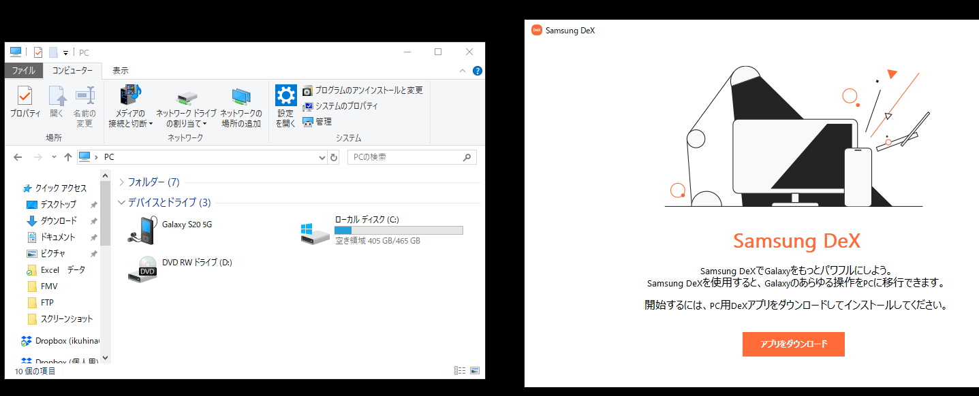This screenshot has width=979, height=396.
Task: Click the C: drive free space bar
Action: [399, 231]
